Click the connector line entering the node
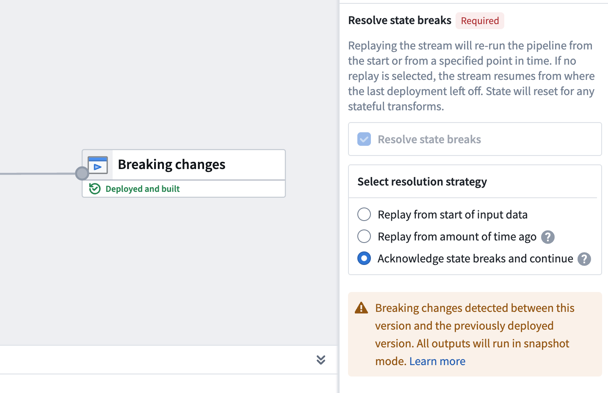Screen dimensions: 608x393 click(x=38, y=174)
